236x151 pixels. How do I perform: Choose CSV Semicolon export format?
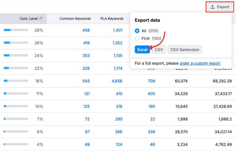click(x=185, y=50)
